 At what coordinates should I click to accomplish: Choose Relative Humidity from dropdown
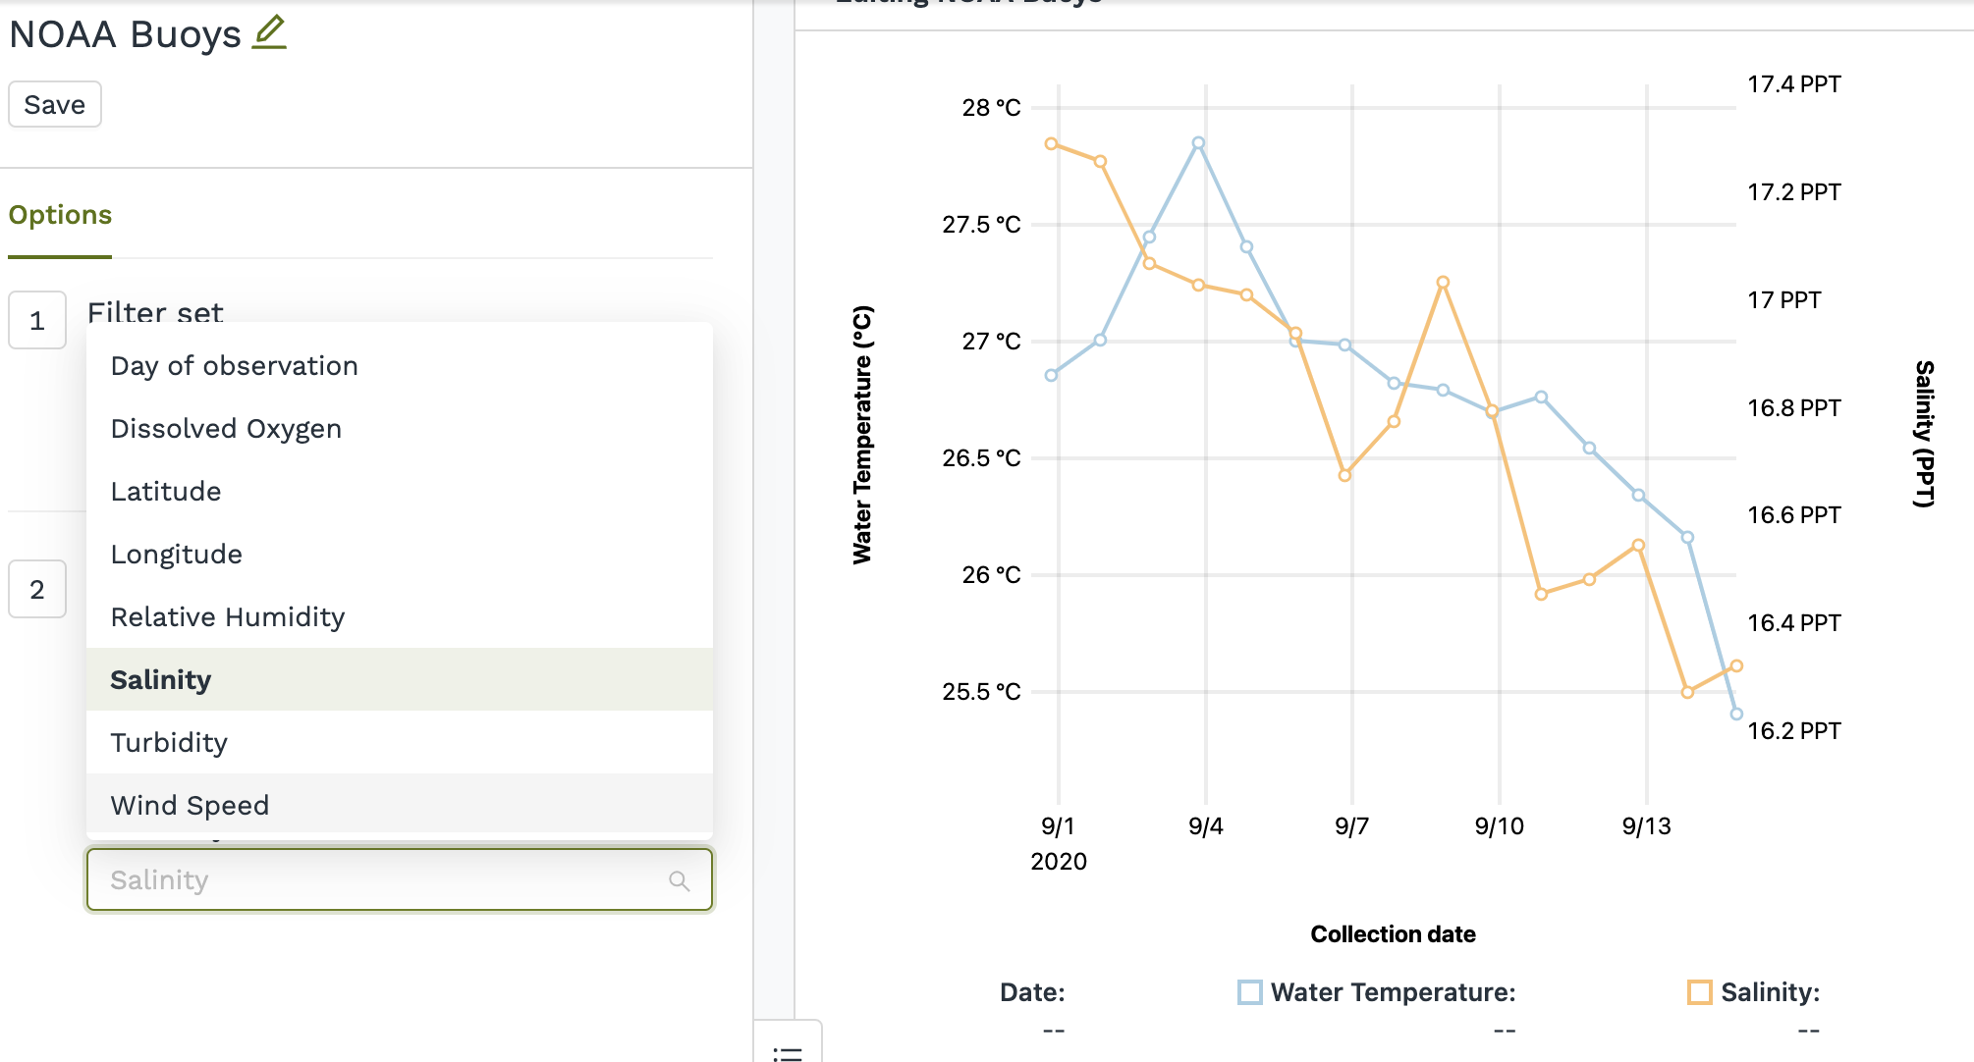tap(228, 617)
